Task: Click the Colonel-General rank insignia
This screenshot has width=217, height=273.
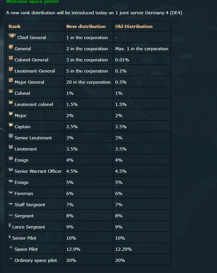Action: (11, 58)
